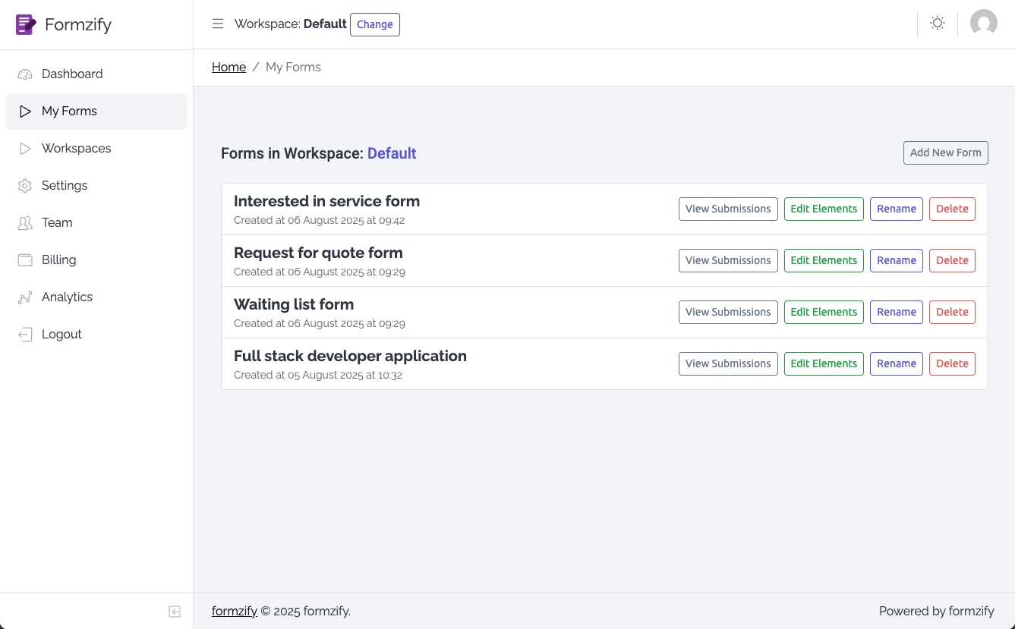The image size is (1015, 629).
Task: Change the current workspace
Action: [x=374, y=24]
